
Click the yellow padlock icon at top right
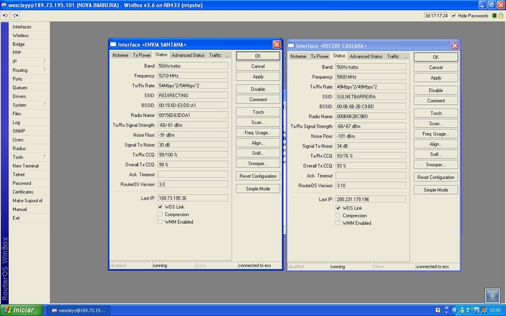point(501,15)
